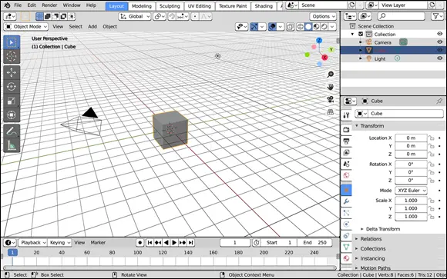Image resolution: width=447 pixels, height=279 pixels.
Task: Jump to the timeline start frame
Action: [150, 243]
